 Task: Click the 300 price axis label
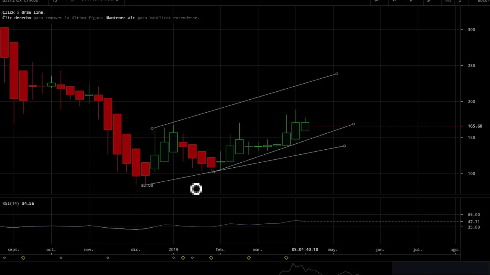pos(471,29)
